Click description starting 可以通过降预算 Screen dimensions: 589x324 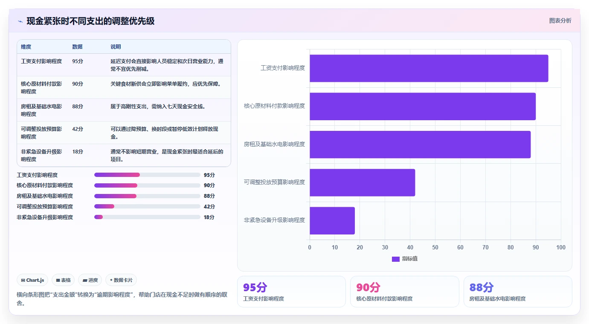tap(164, 133)
